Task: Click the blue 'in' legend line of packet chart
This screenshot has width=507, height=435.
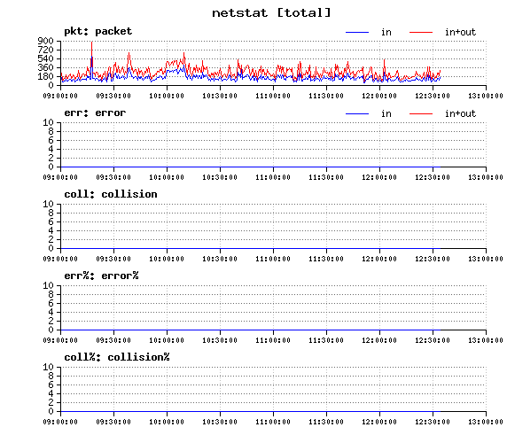Action: (x=357, y=32)
